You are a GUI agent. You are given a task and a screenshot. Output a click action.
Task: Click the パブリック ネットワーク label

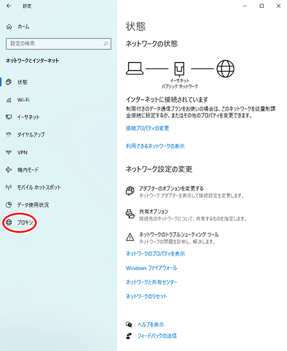pyautogui.click(x=180, y=86)
